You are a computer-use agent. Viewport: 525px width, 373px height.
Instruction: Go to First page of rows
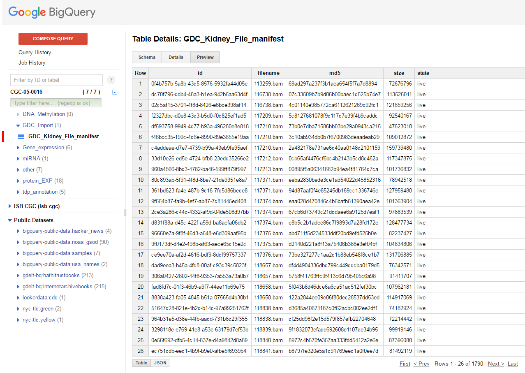pos(405,364)
